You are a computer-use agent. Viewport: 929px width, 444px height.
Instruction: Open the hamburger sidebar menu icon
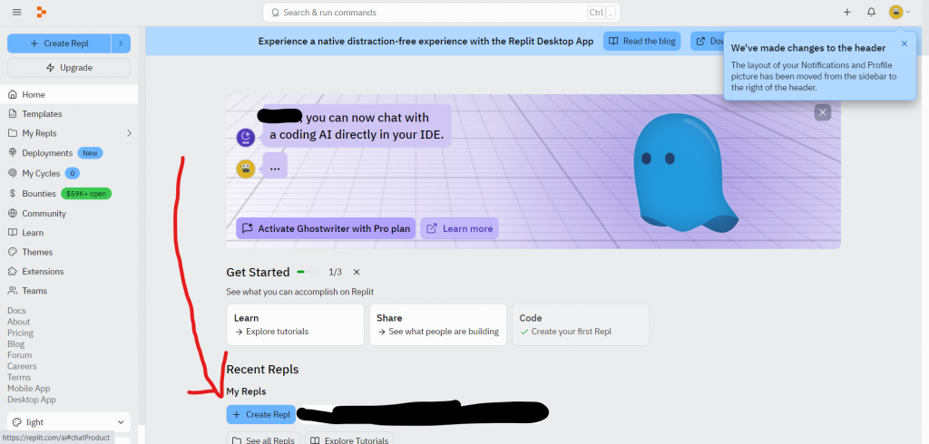click(16, 12)
